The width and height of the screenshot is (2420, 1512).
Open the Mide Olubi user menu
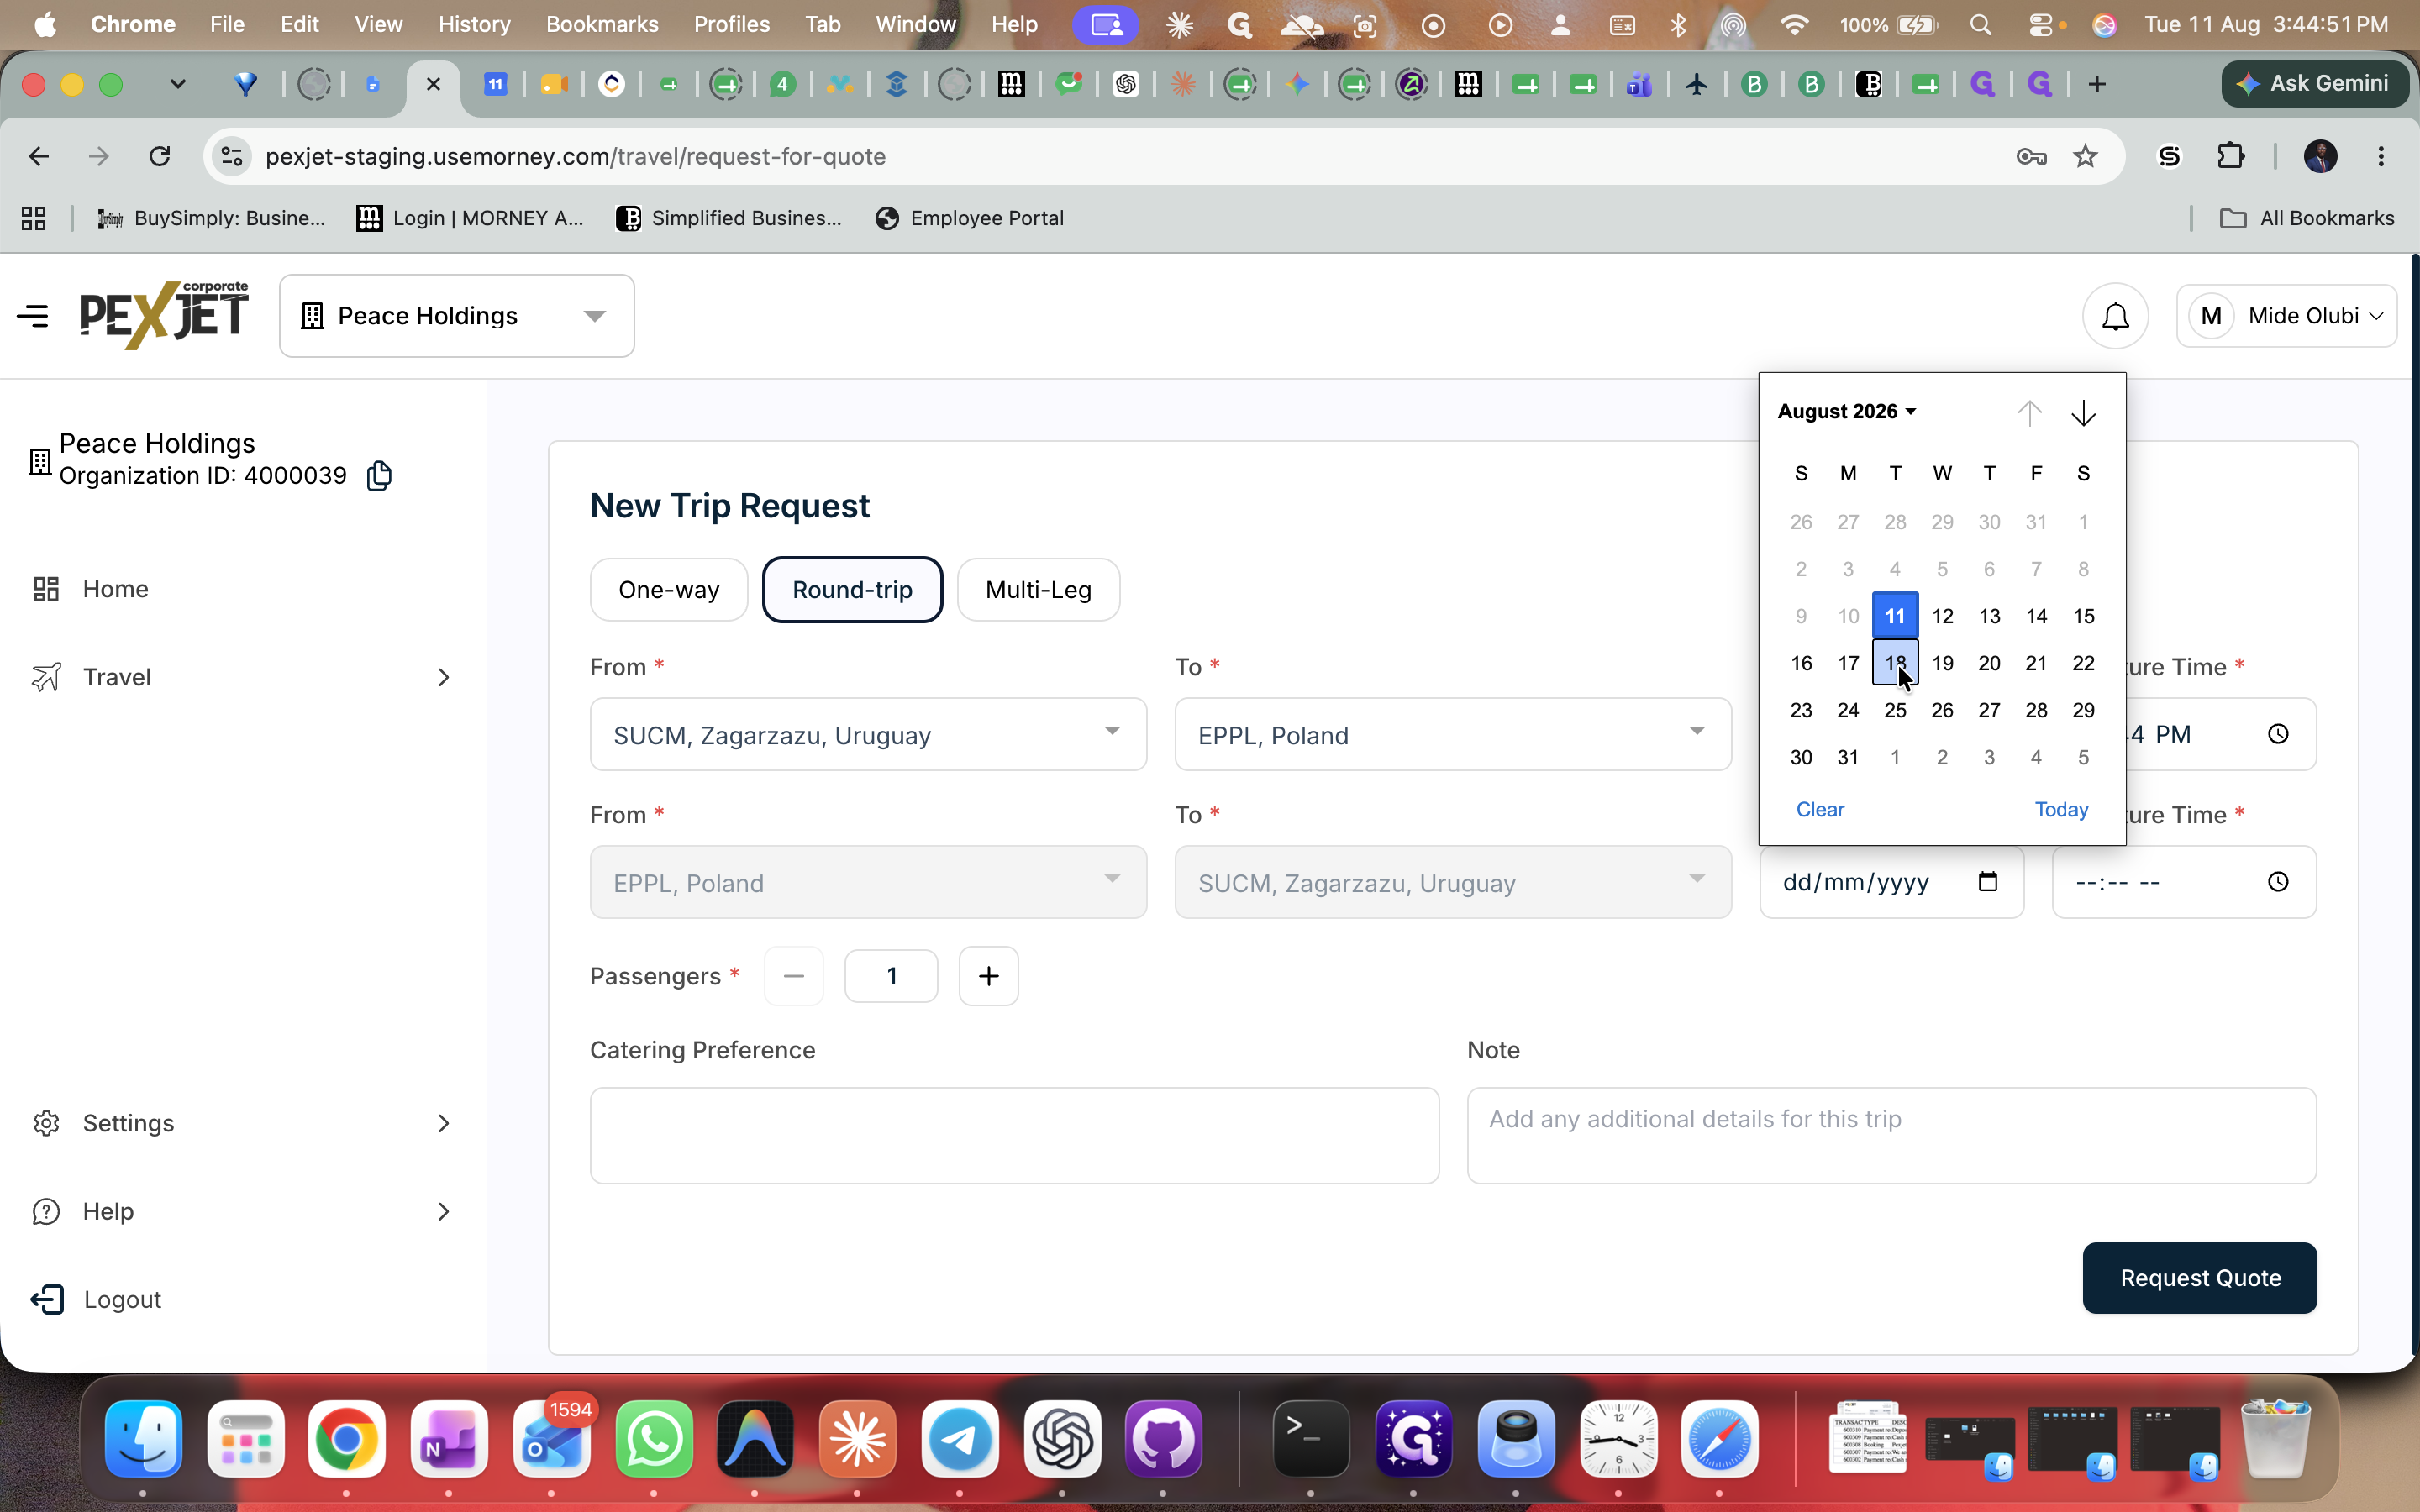pos(2286,316)
